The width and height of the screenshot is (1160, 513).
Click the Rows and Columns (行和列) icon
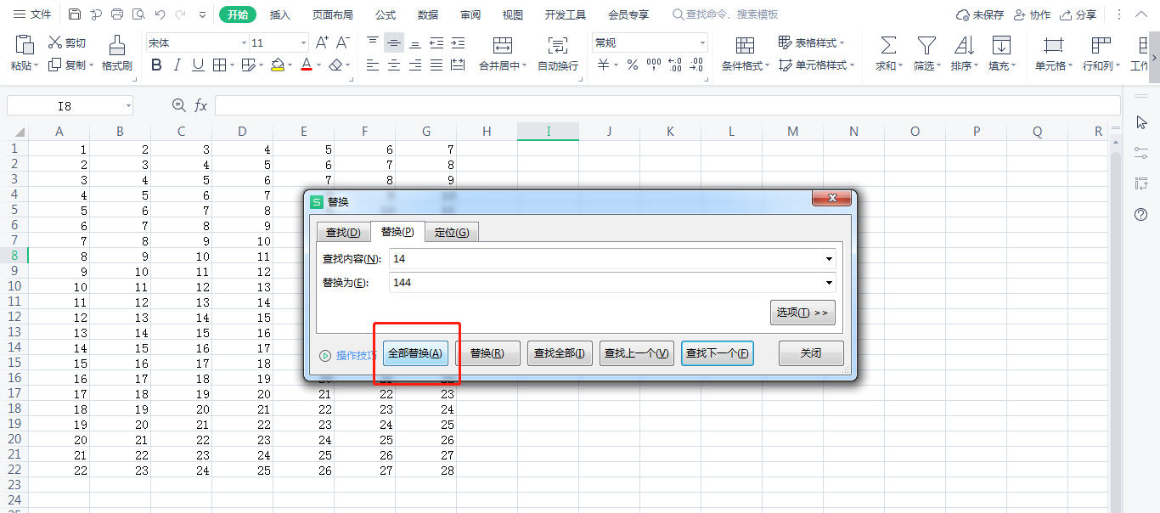click(x=1101, y=45)
